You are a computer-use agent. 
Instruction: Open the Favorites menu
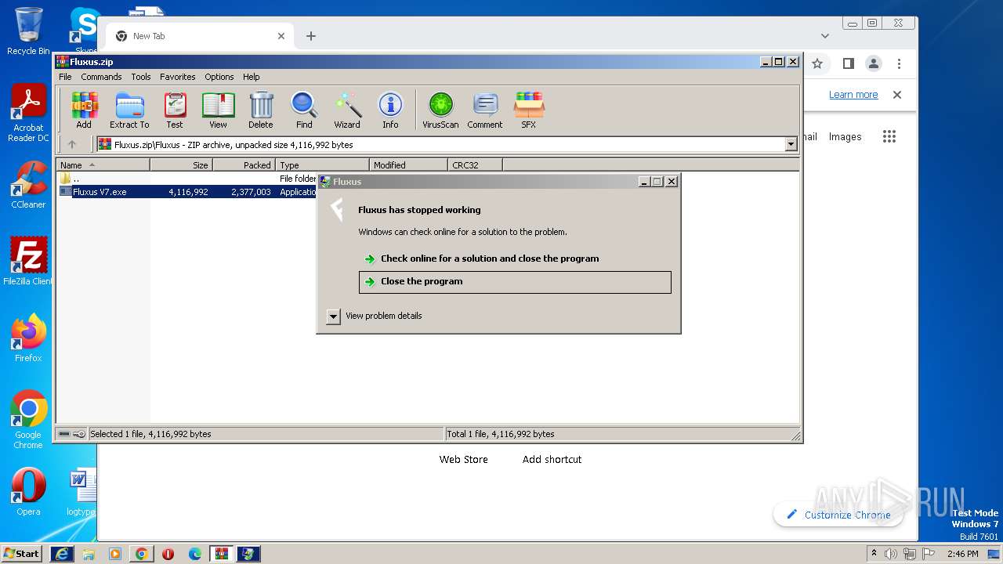tap(178, 77)
